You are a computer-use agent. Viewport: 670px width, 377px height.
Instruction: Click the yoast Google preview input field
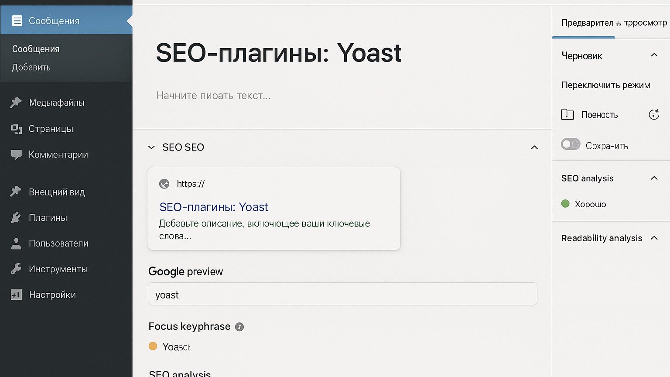342,294
